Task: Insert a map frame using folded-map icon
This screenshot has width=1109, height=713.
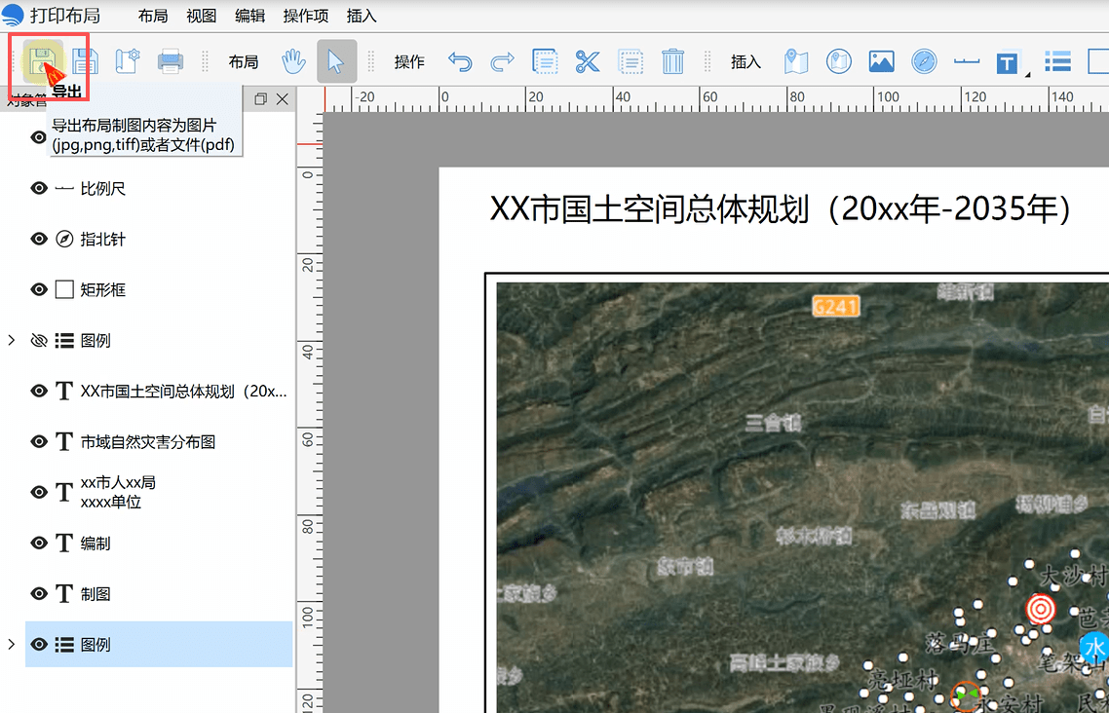Action: point(795,61)
